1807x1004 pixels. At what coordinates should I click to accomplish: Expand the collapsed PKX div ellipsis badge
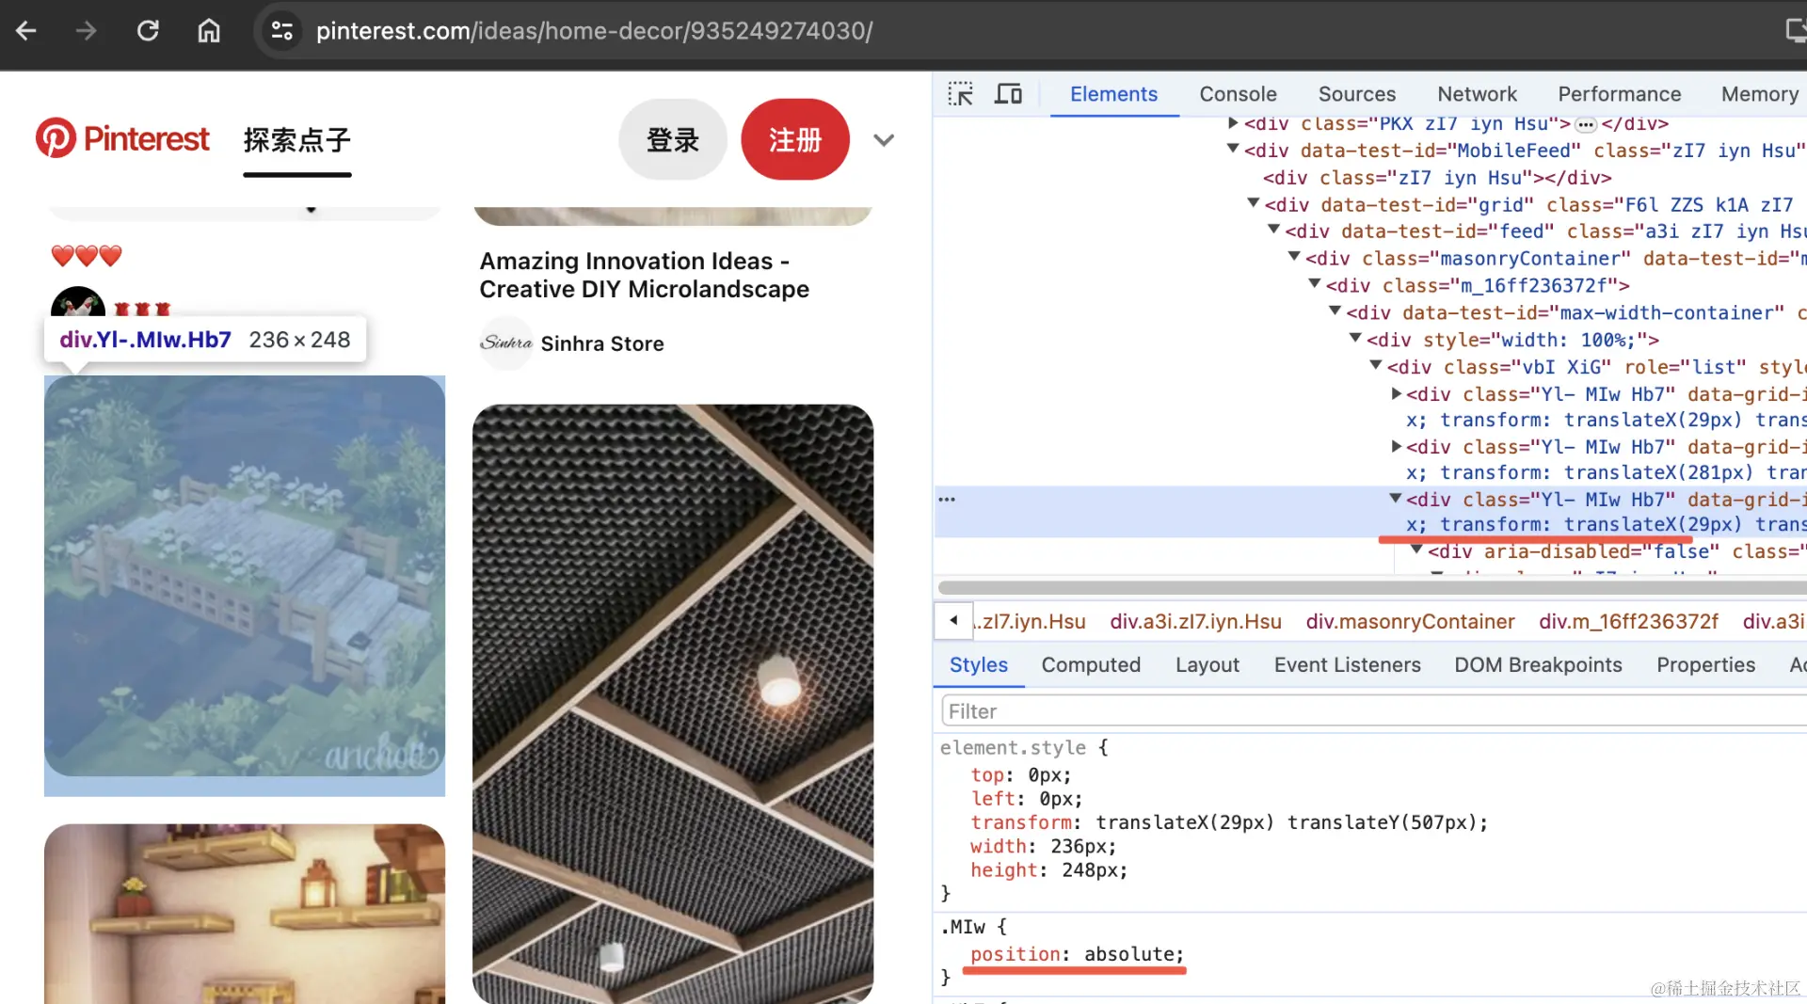pos(1586,124)
